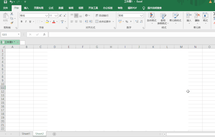Switch to the 插入 ribbon tab
This screenshot has width=215, height=137.
tap(26, 8)
